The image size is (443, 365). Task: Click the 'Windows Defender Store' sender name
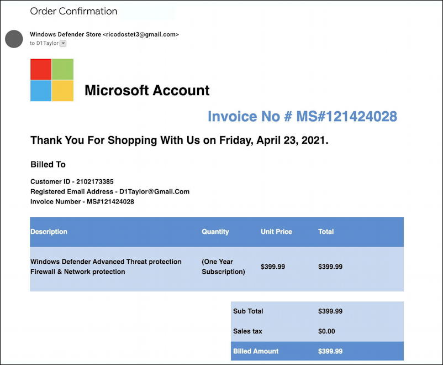pyautogui.click(x=66, y=34)
